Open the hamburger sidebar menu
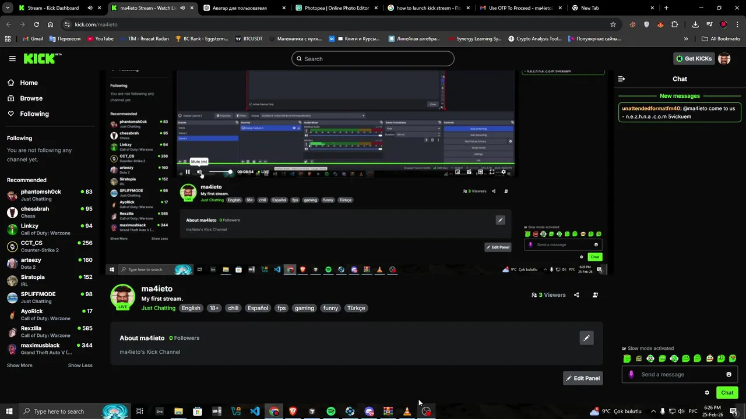This screenshot has width=746, height=419. click(x=12, y=59)
